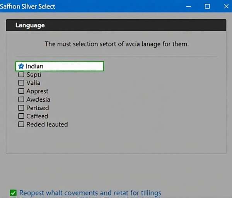232x198 pixels.
Task: Toggle the Awdesia checkbox
Action: coord(21,99)
